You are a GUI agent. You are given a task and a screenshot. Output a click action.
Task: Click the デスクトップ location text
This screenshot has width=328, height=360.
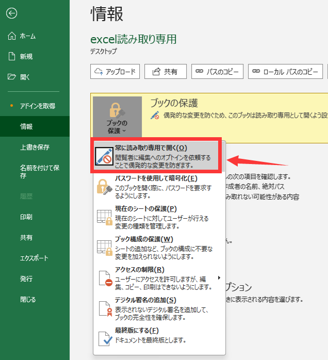pyautogui.click(x=104, y=51)
